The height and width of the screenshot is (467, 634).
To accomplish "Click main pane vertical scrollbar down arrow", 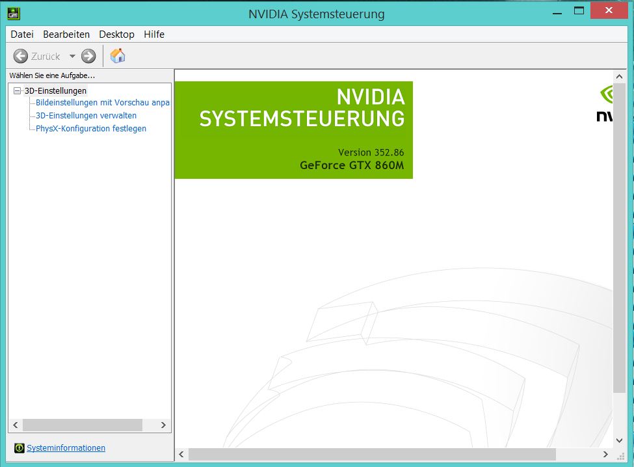I will pos(619,440).
